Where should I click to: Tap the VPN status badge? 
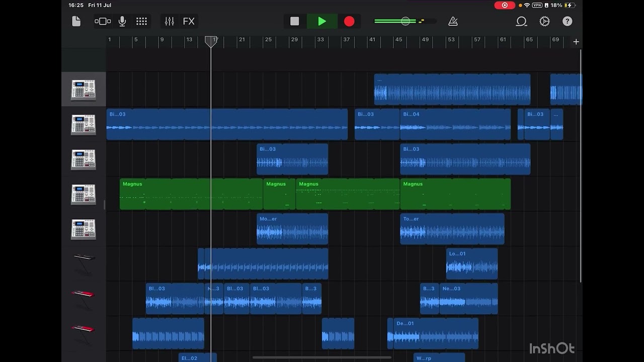[537, 5]
